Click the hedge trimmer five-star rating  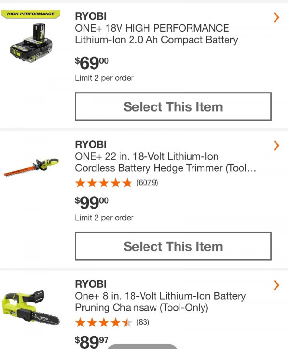coord(103,183)
